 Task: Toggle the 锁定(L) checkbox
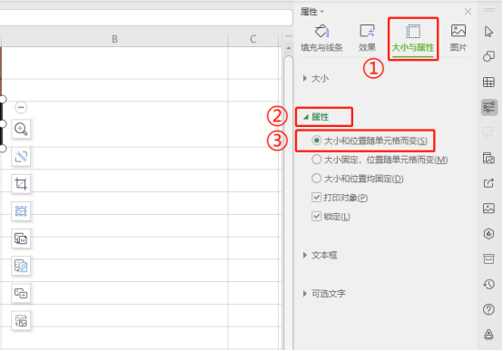330,217
